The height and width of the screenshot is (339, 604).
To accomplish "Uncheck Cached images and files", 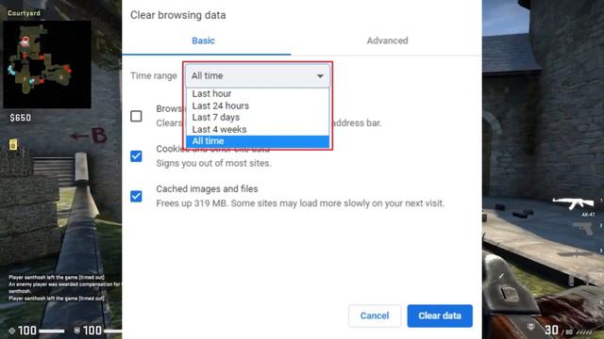I will [136, 196].
